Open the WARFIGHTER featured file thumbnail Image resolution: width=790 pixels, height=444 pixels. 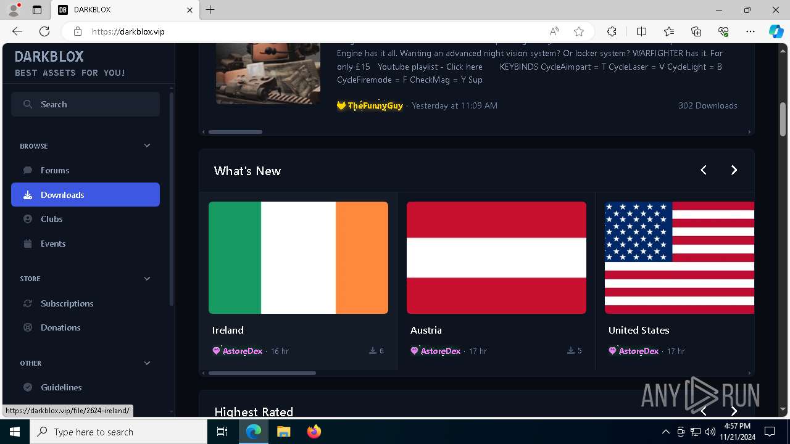coord(268,73)
